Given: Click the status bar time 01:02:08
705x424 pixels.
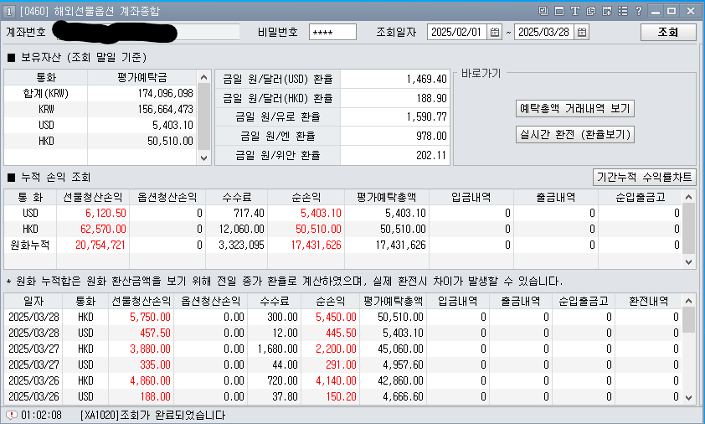Looking at the screenshot, I should (x=41, y=415).
